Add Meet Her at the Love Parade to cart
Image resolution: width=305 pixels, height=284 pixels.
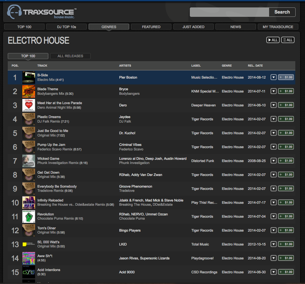click(x=286, y=105)
